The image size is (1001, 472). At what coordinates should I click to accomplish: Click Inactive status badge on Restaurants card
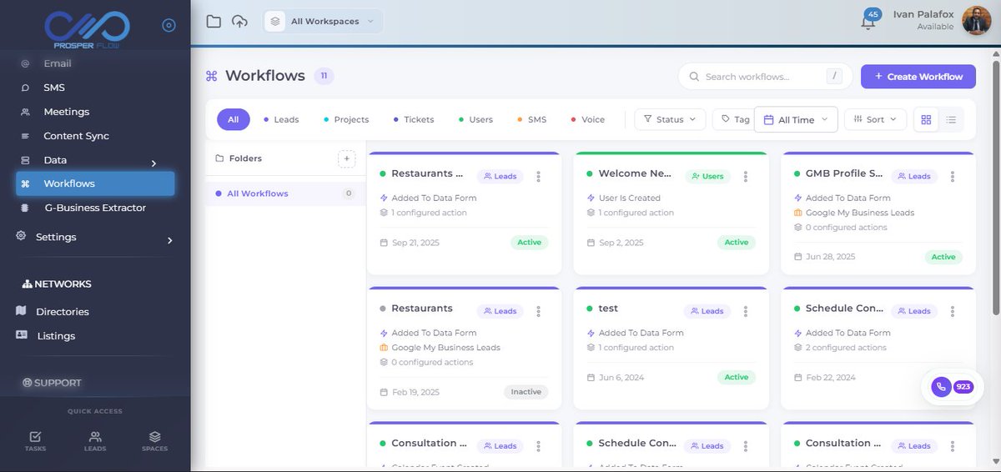[526, 392]
